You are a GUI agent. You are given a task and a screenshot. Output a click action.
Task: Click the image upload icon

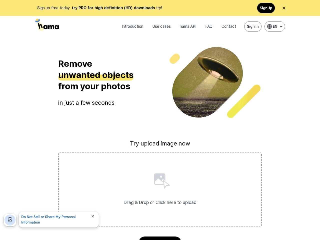click(162, 181)
